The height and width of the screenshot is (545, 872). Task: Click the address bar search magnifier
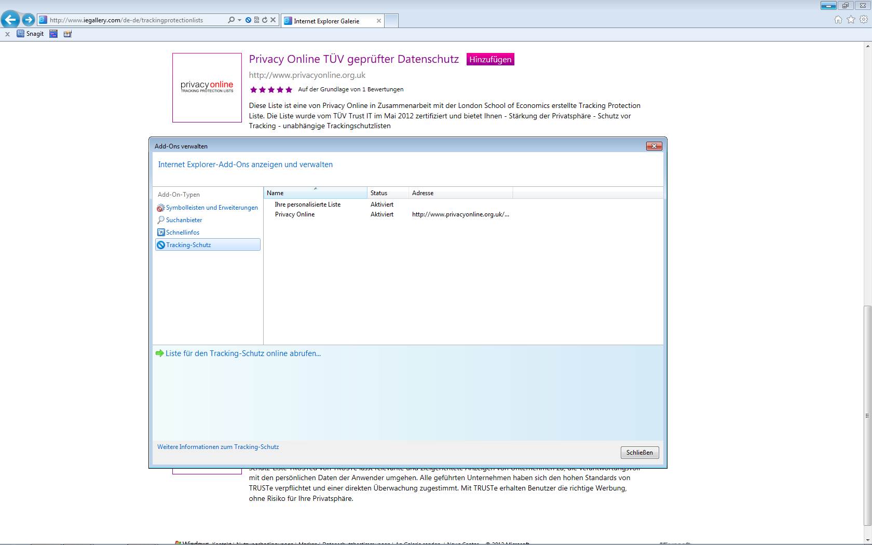pos(231,20)
